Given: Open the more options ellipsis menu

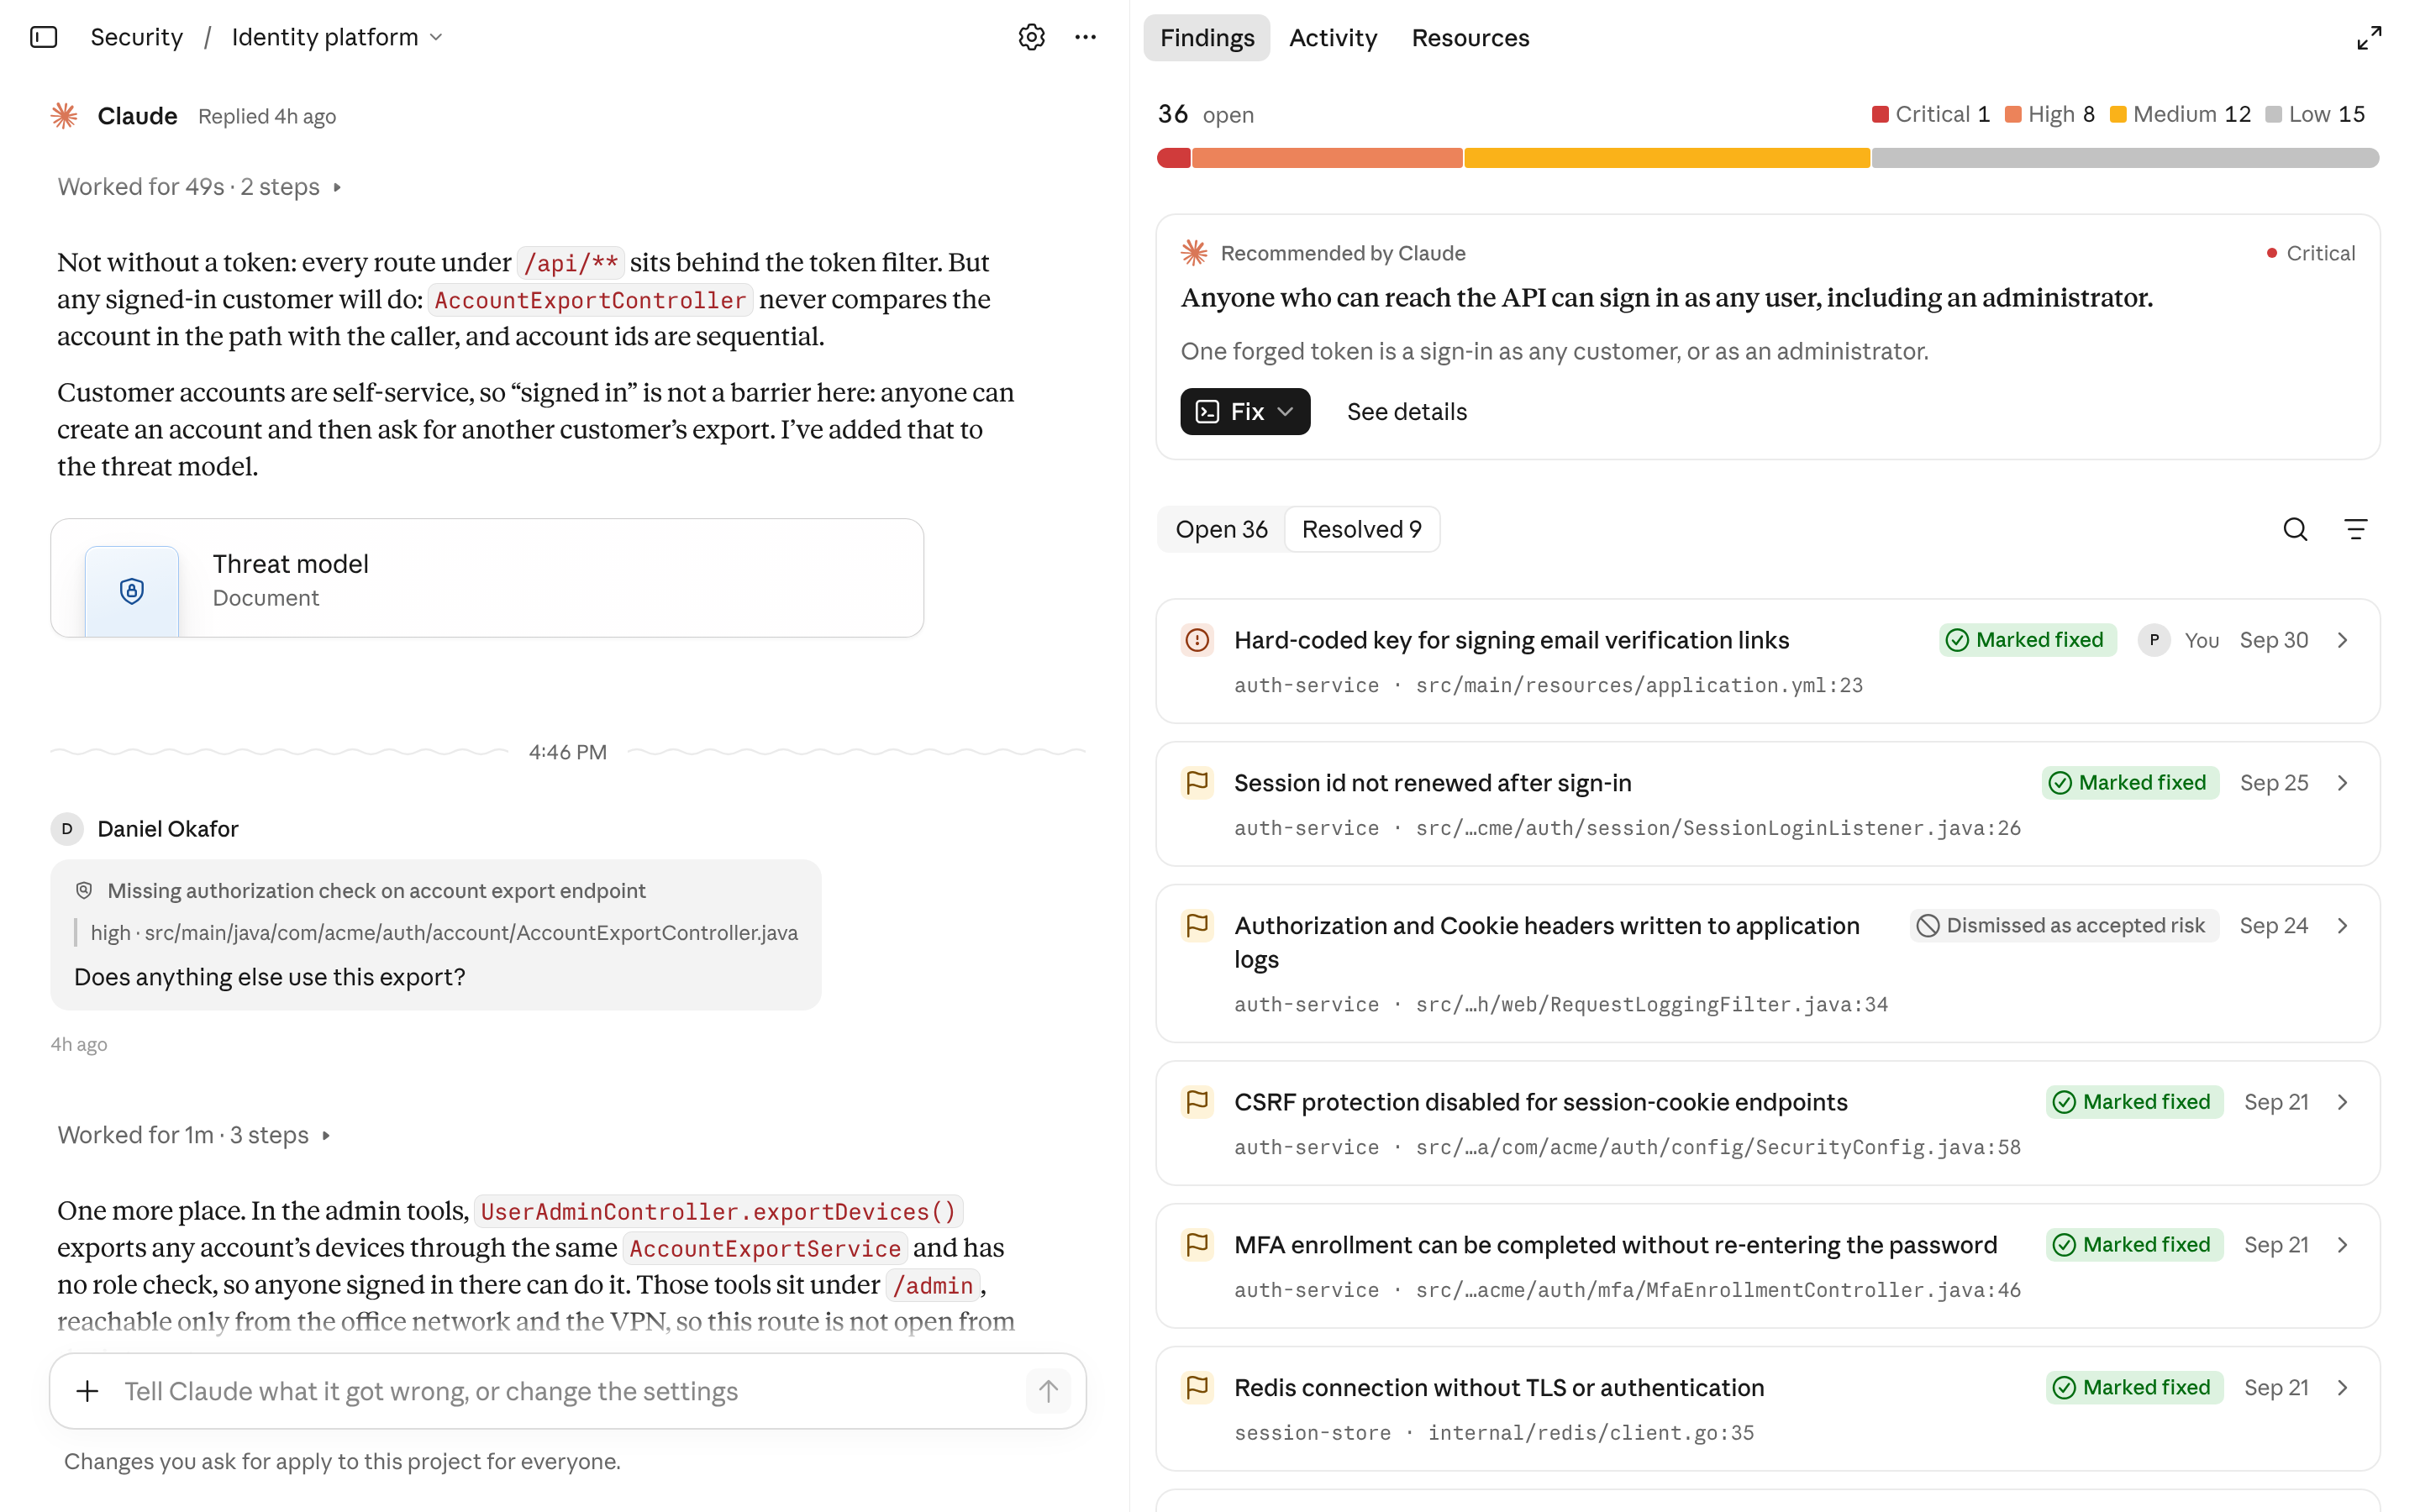Looking at the screenshot, I should click(x=1085, y=37).
